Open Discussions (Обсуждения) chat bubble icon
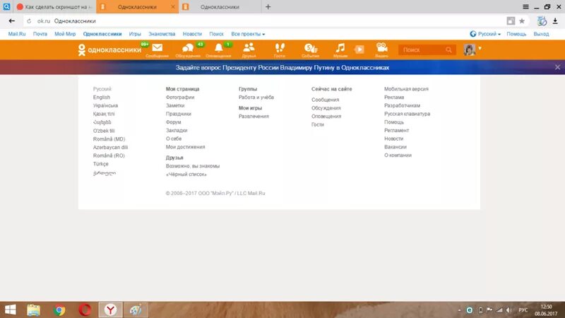 (x=188, y=49)
